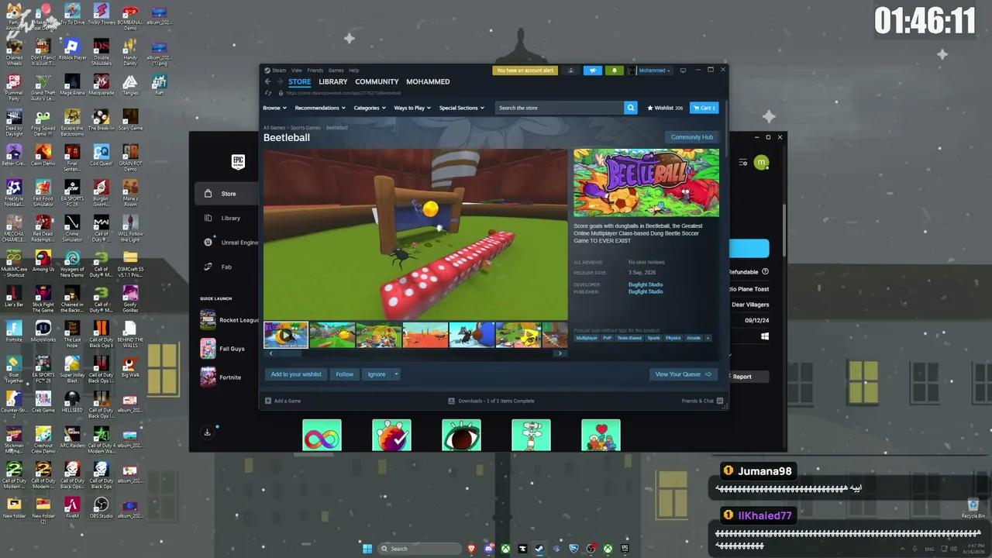Screen dimensions: 992x558
Task: Open the Bugfight Studio developer link
Action: tap(646, 284)
